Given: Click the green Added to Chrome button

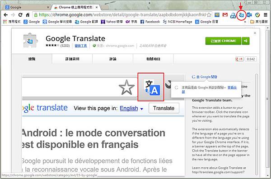Looking at the screenshot, I should pos(223,41).
